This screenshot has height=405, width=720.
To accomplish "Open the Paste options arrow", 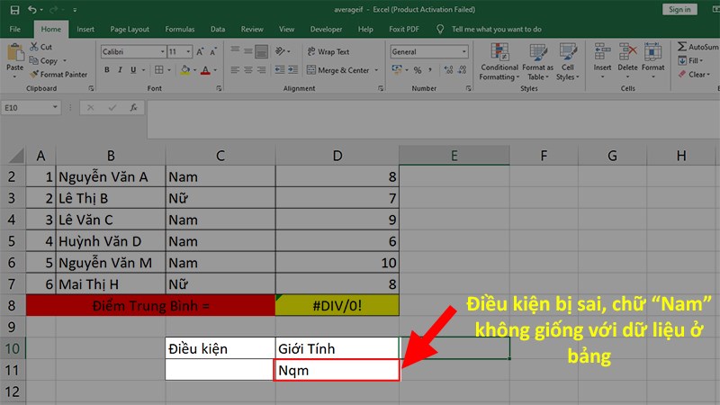I will (14, 76).
